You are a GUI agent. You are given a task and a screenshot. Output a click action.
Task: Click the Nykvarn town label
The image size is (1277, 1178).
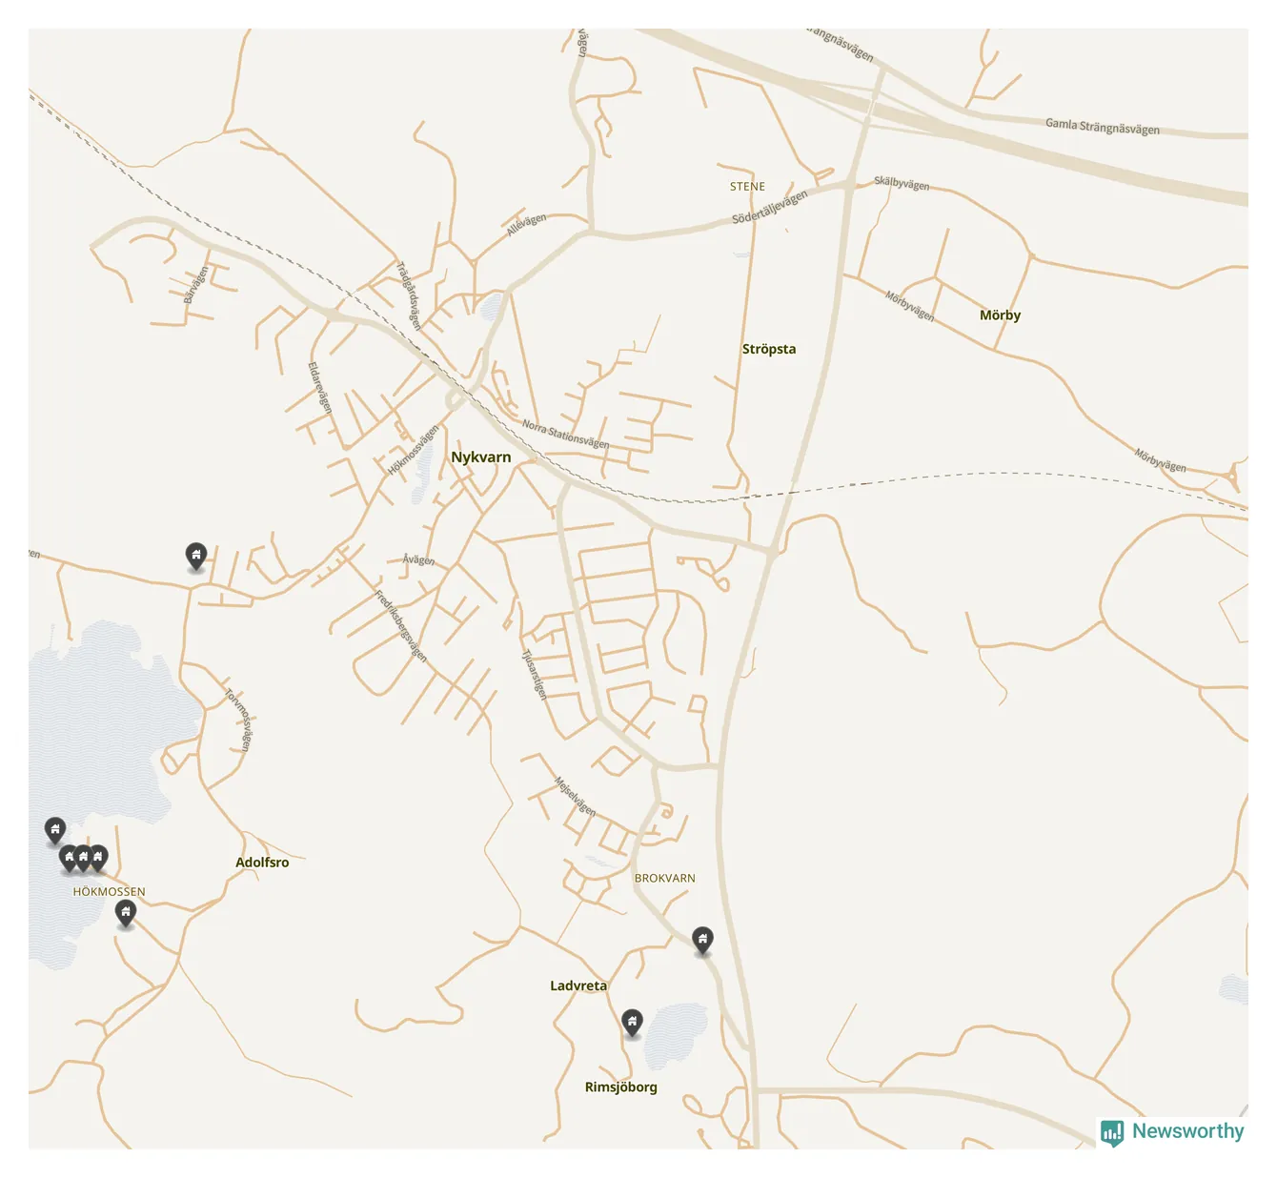[x=480, y=457]
